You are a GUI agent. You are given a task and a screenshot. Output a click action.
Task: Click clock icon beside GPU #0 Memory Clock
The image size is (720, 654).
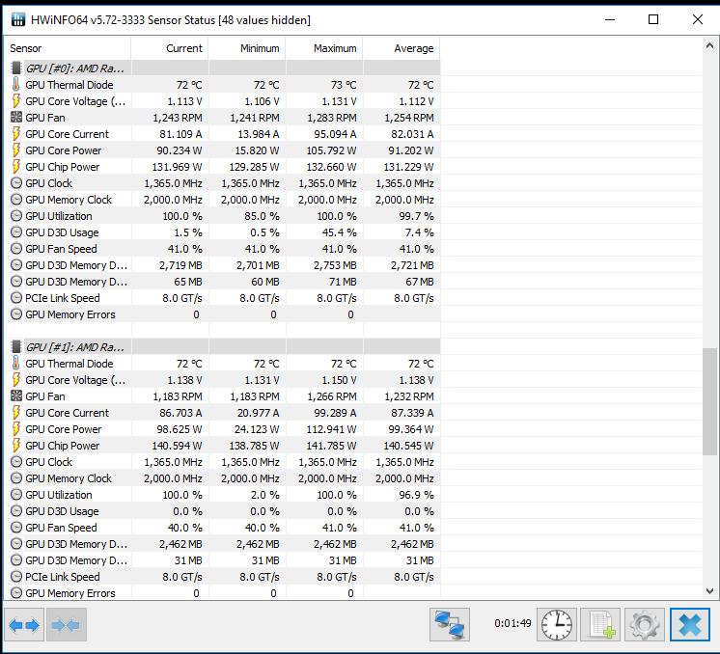click(x=16, y=199)
